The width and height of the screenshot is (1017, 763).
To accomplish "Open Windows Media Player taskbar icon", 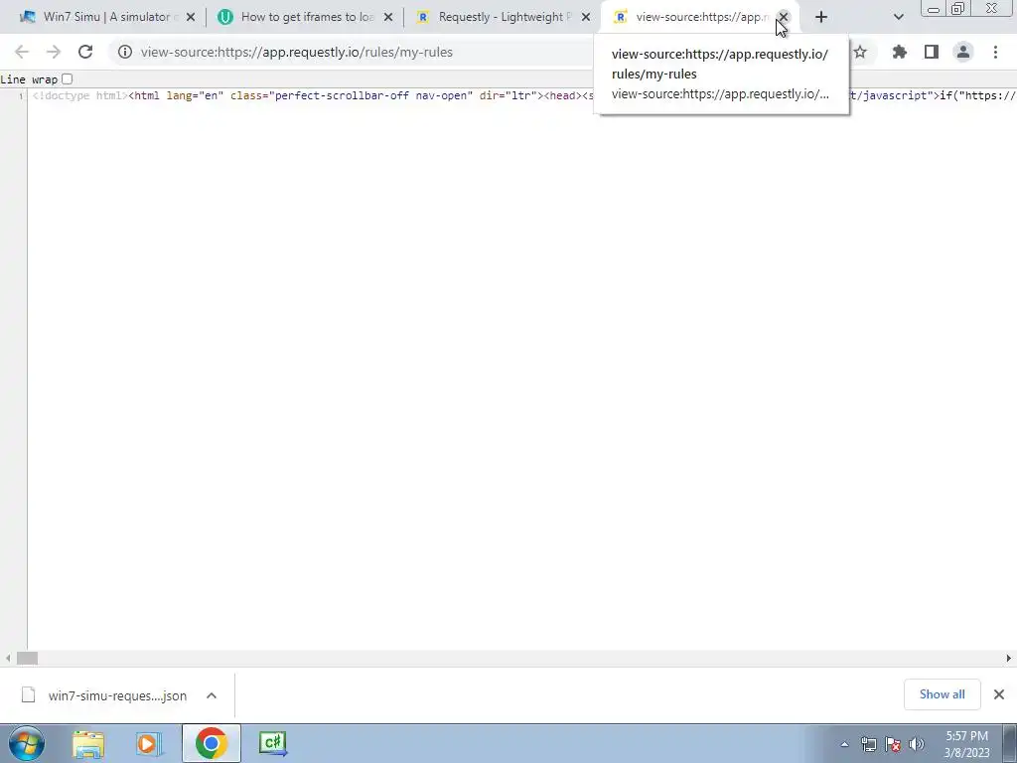I will 148,743.
